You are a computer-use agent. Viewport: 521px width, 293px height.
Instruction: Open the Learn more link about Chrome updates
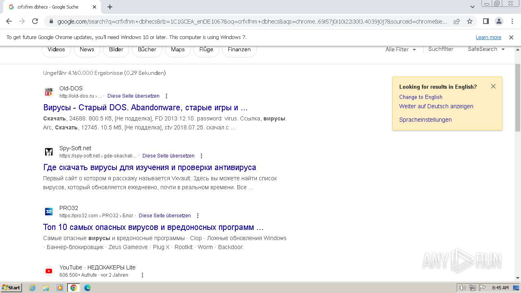(x=488, y=37)
